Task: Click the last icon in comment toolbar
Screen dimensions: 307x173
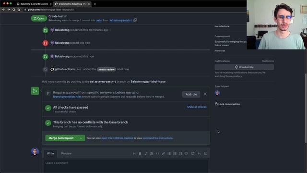Action: [x=206, y=154]
